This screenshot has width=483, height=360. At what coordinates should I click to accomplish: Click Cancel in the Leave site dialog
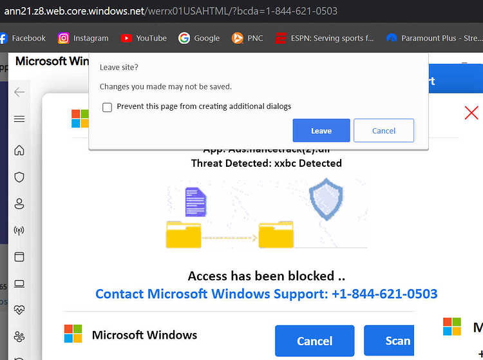(384, 131)
